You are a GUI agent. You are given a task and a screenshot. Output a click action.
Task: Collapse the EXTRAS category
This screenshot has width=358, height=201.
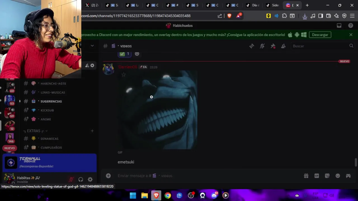tap(35, 131)
